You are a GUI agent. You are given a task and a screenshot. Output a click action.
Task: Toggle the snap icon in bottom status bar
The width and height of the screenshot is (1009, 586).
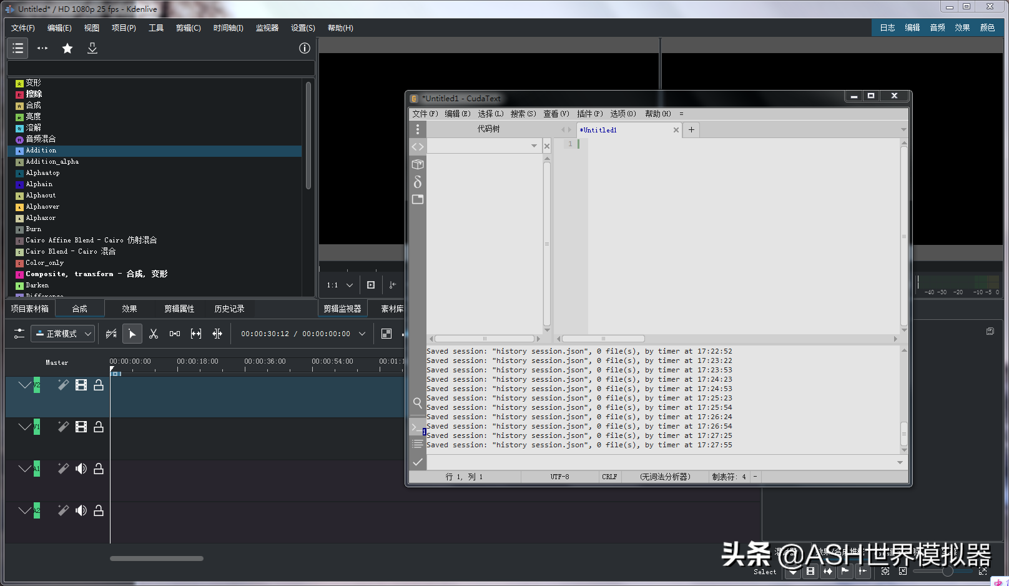pyautogui.click(x=863, y=571)
